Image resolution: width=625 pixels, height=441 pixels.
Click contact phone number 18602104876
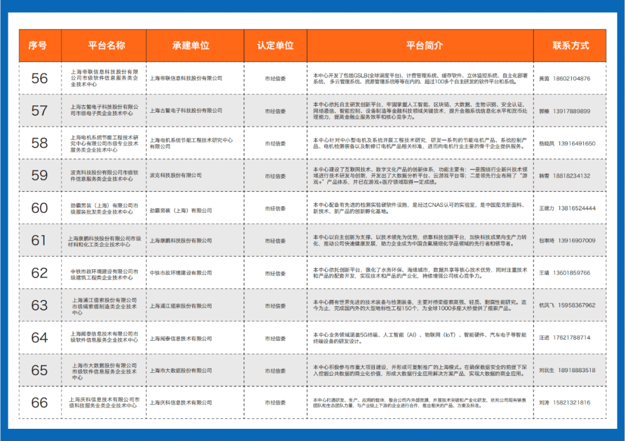(x=571, y=79)
